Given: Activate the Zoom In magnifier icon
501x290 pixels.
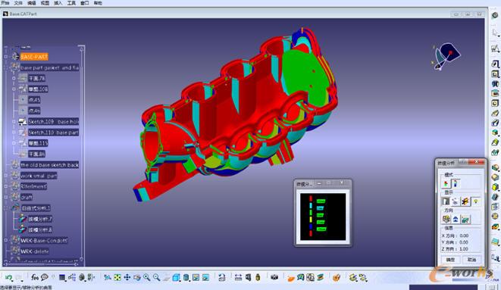Looking at the screenshot, I should (146, 278).
